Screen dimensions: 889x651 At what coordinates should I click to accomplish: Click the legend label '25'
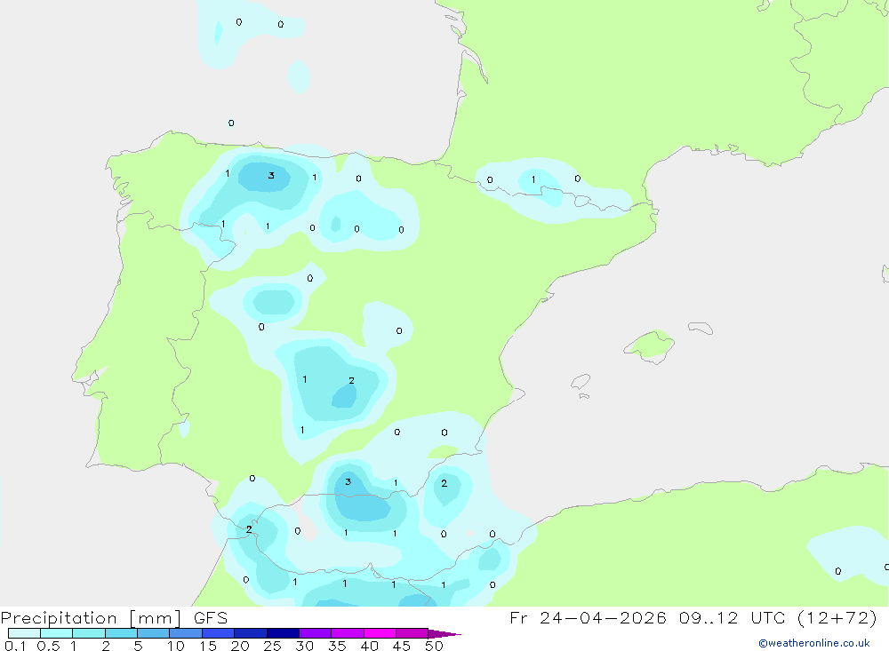coord(272,646)
